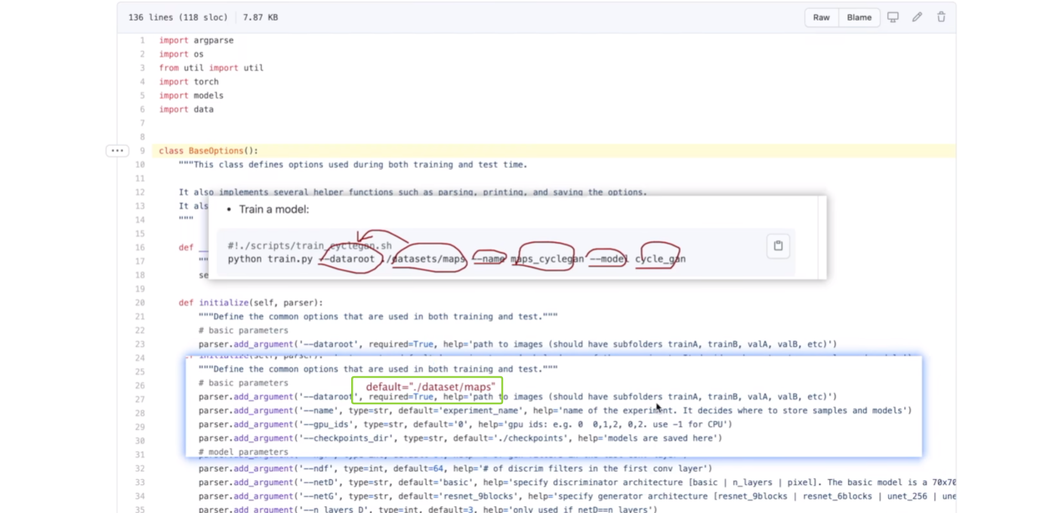The image size is (1046, 513).
Task: Click the '#!./scripts/train_cyclegan.sh' comment line
Action: (x=310, y=246)
